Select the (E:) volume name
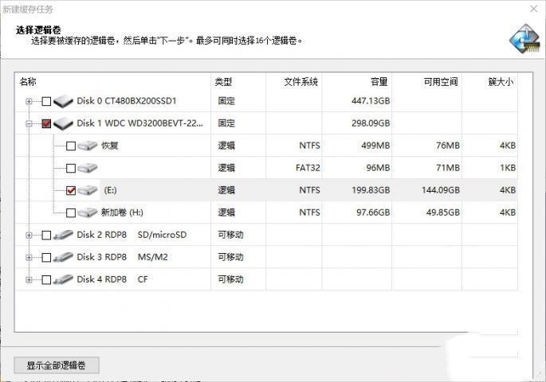Image resolution: width=546 pixels, height=382 pixels. (x=110, y=190)
